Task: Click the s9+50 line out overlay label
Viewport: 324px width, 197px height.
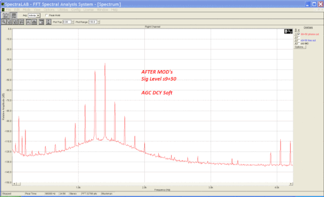Action: tap(308, 40)
